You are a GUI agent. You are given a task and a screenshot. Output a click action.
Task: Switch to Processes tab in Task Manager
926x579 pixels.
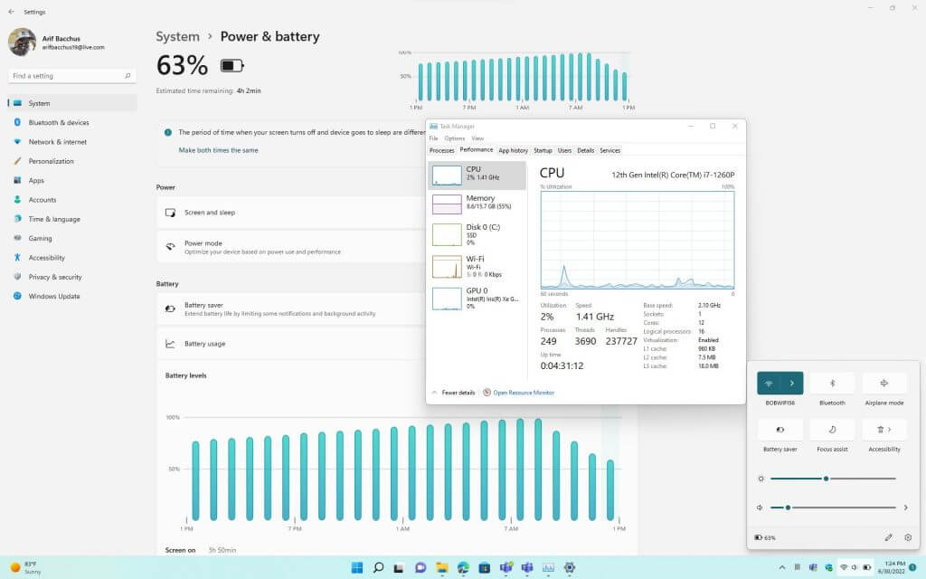pyautogui.click(x=441, y=151)
